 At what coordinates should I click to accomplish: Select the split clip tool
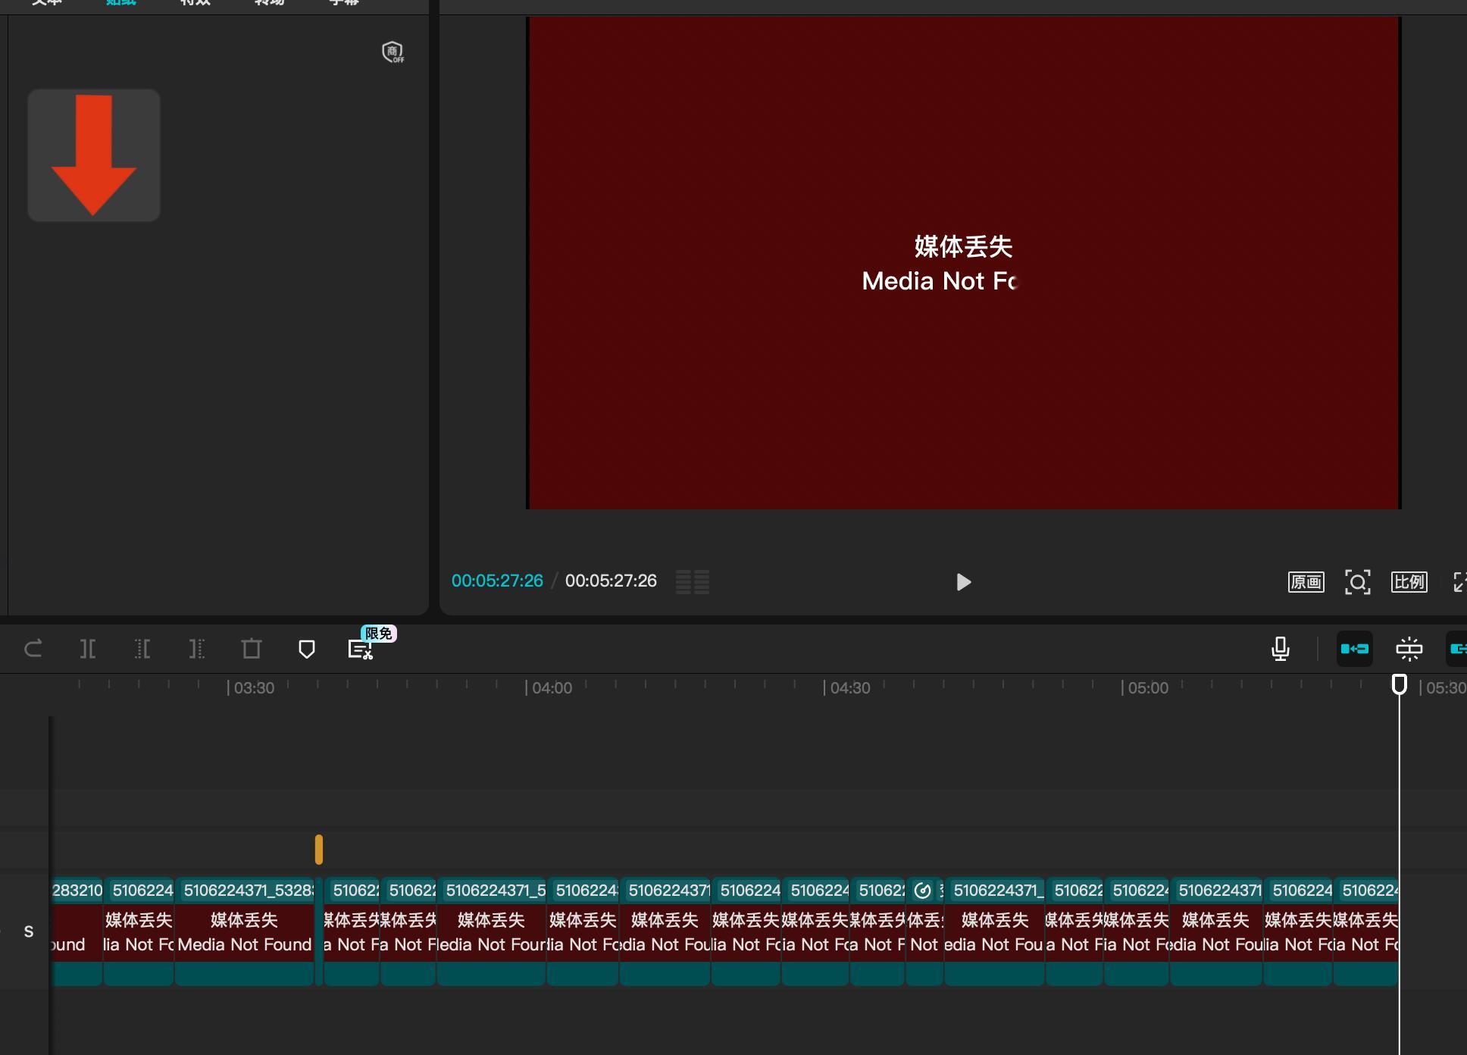[88, 649]
